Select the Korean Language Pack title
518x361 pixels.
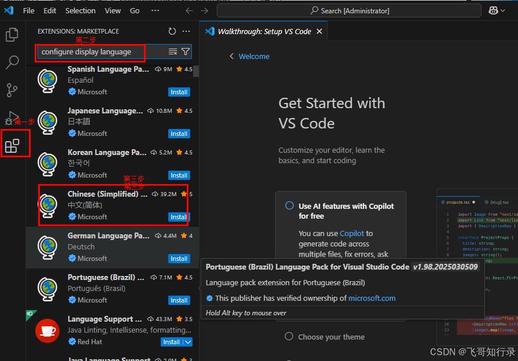[x=107, y=152]
